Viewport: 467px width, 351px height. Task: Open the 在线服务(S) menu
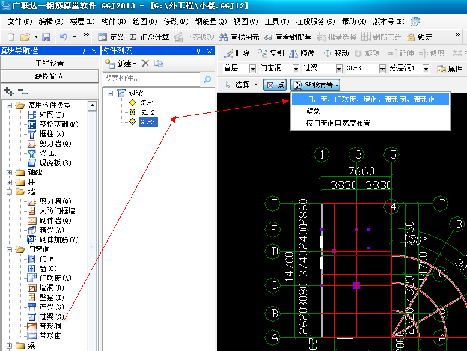[316, 22]
